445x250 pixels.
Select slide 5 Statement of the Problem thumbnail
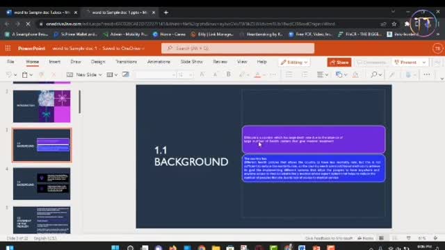point(42,220)
